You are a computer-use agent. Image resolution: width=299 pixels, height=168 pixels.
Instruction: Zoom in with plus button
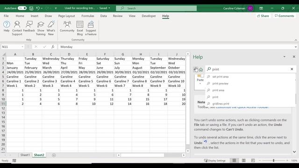287,161
